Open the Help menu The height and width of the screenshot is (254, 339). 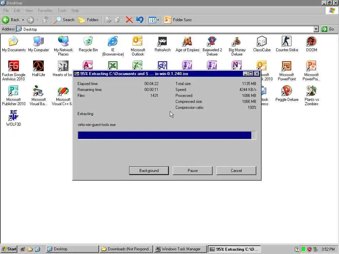75,10
